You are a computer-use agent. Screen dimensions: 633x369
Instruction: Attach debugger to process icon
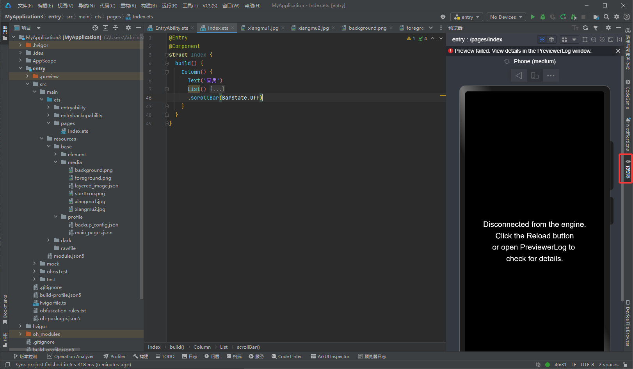[x=573, y=17]
